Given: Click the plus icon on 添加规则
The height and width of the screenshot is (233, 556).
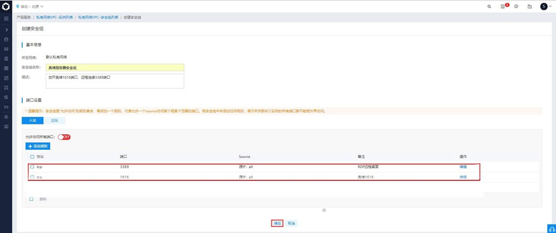Looking at the screenshot, I should pos(30,146).
